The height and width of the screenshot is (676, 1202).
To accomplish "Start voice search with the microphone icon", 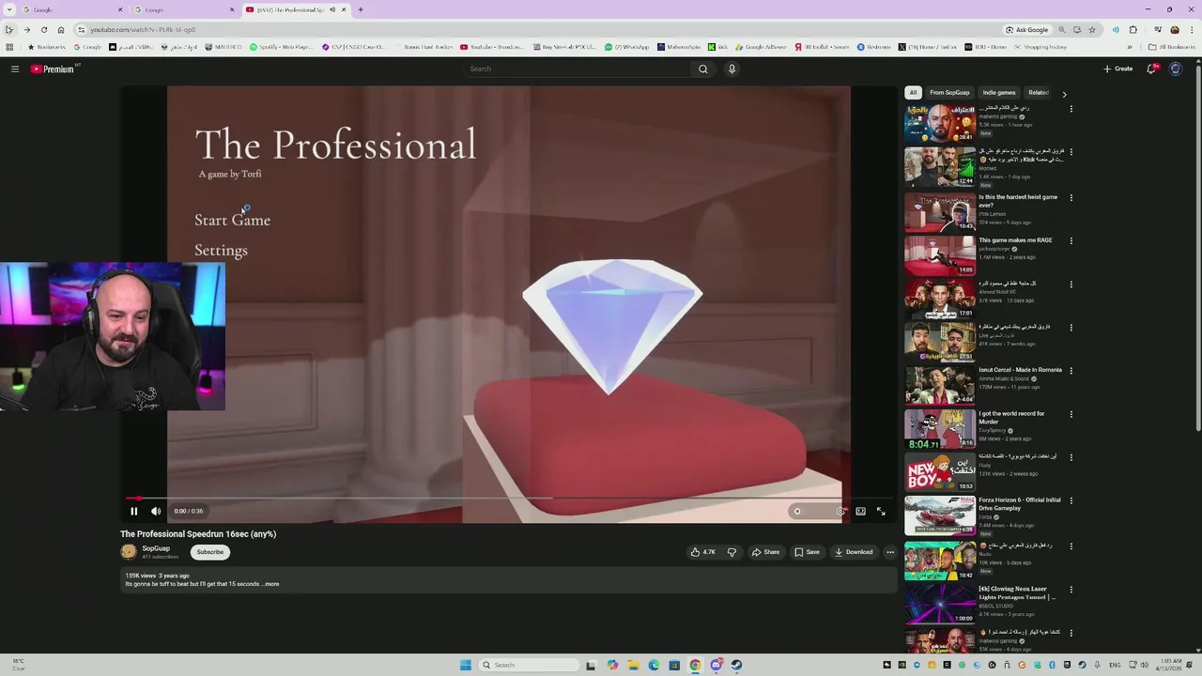I will [732, 69].
